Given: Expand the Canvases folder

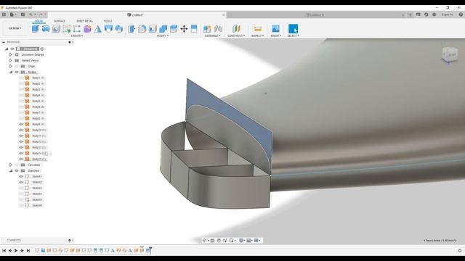Looking at the screenshot, I should pyautogui.click(x=11, y=165).
